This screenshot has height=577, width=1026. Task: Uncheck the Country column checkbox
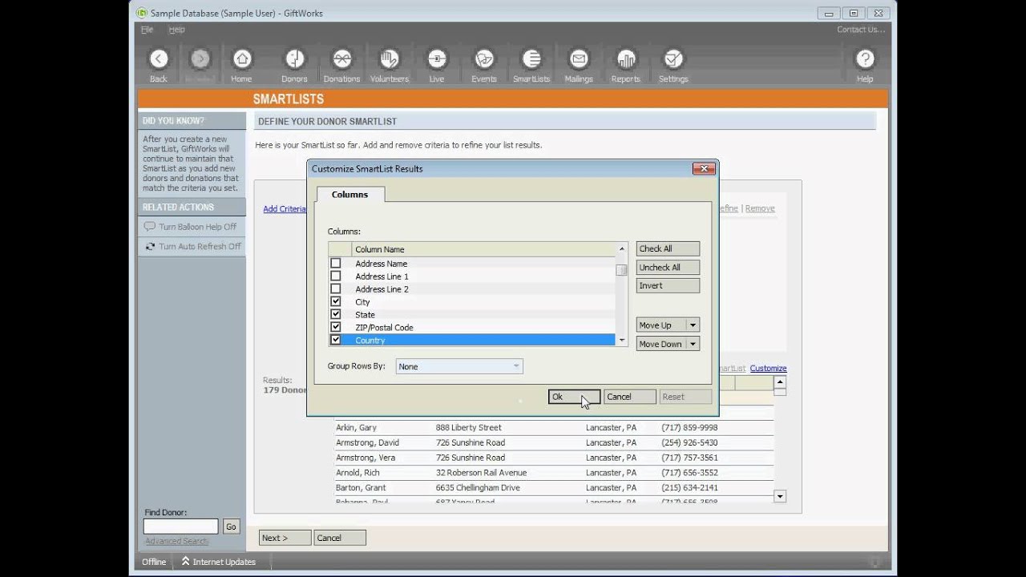336,340
